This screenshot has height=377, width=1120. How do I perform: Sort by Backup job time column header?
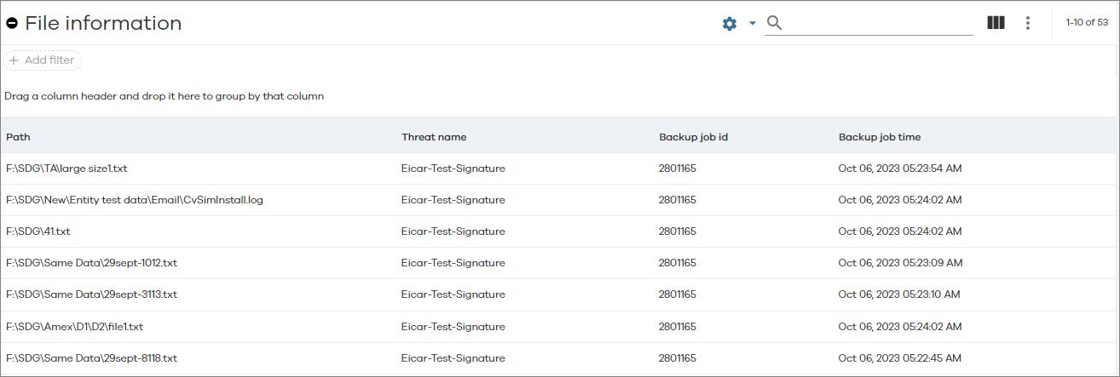(x=880, y=137)
